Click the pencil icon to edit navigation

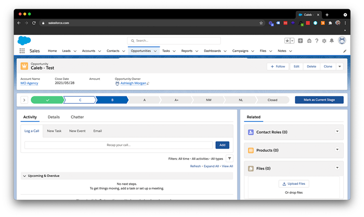coord(345,51)
